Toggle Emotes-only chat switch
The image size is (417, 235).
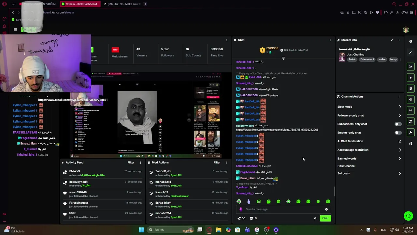coord(398,133)
